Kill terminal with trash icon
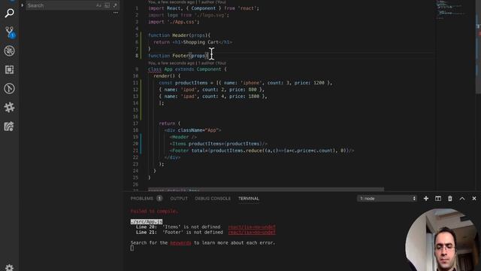 click(449, 199)
